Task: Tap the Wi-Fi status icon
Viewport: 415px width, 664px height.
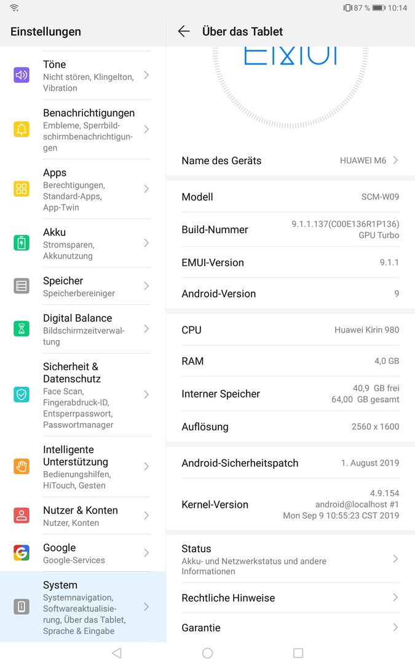Action: tap(14, 7)
